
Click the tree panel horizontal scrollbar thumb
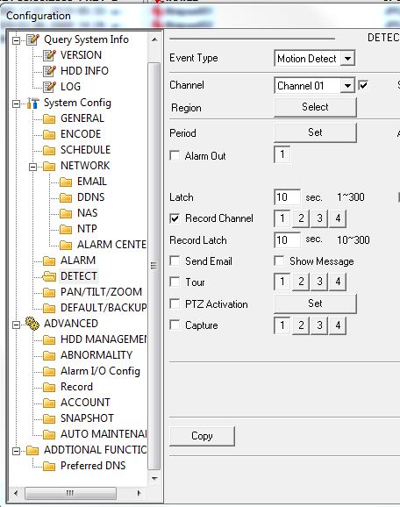pyautogui.click(x=70, y=493)
